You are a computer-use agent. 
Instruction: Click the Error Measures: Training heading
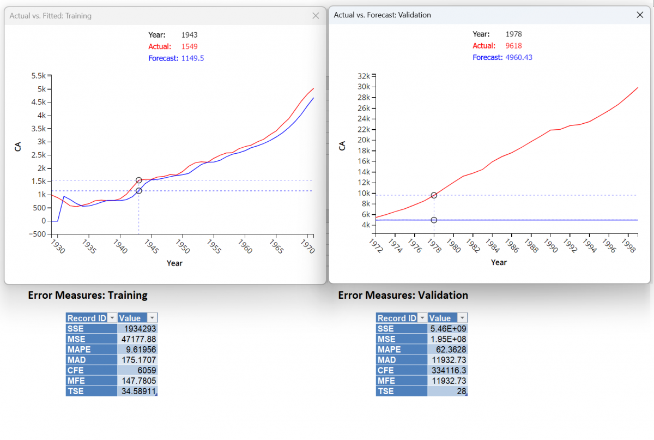tap(87, 295)
